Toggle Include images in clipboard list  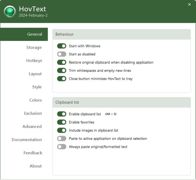[62, 130]
